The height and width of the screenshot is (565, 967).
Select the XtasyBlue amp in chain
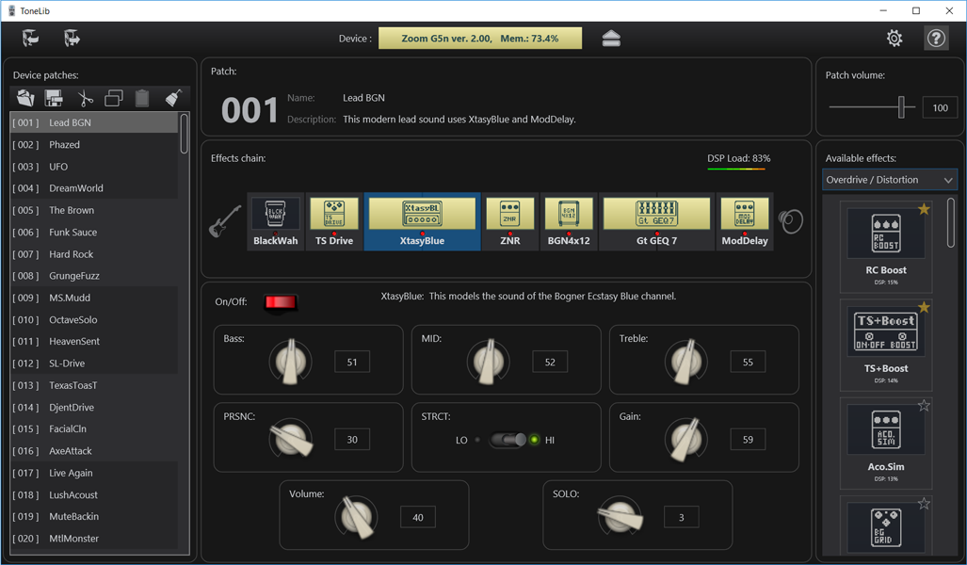click(422, 221)
